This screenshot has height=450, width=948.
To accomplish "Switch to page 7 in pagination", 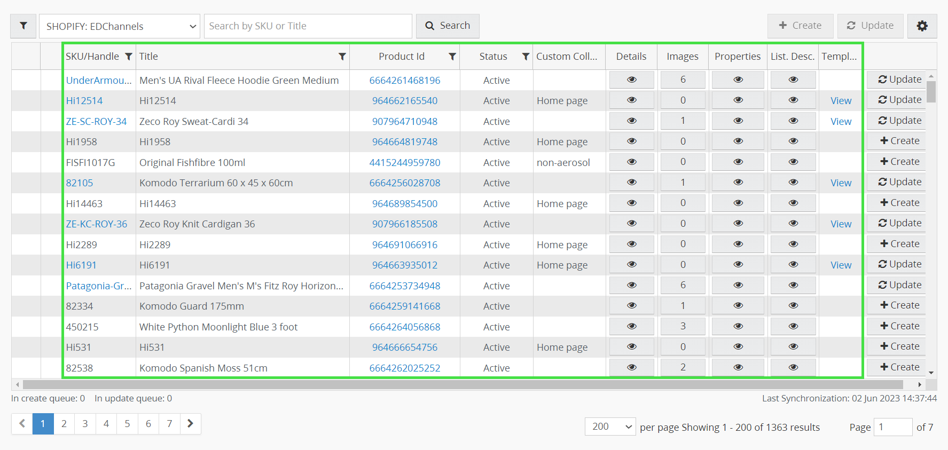I will 169,424.
